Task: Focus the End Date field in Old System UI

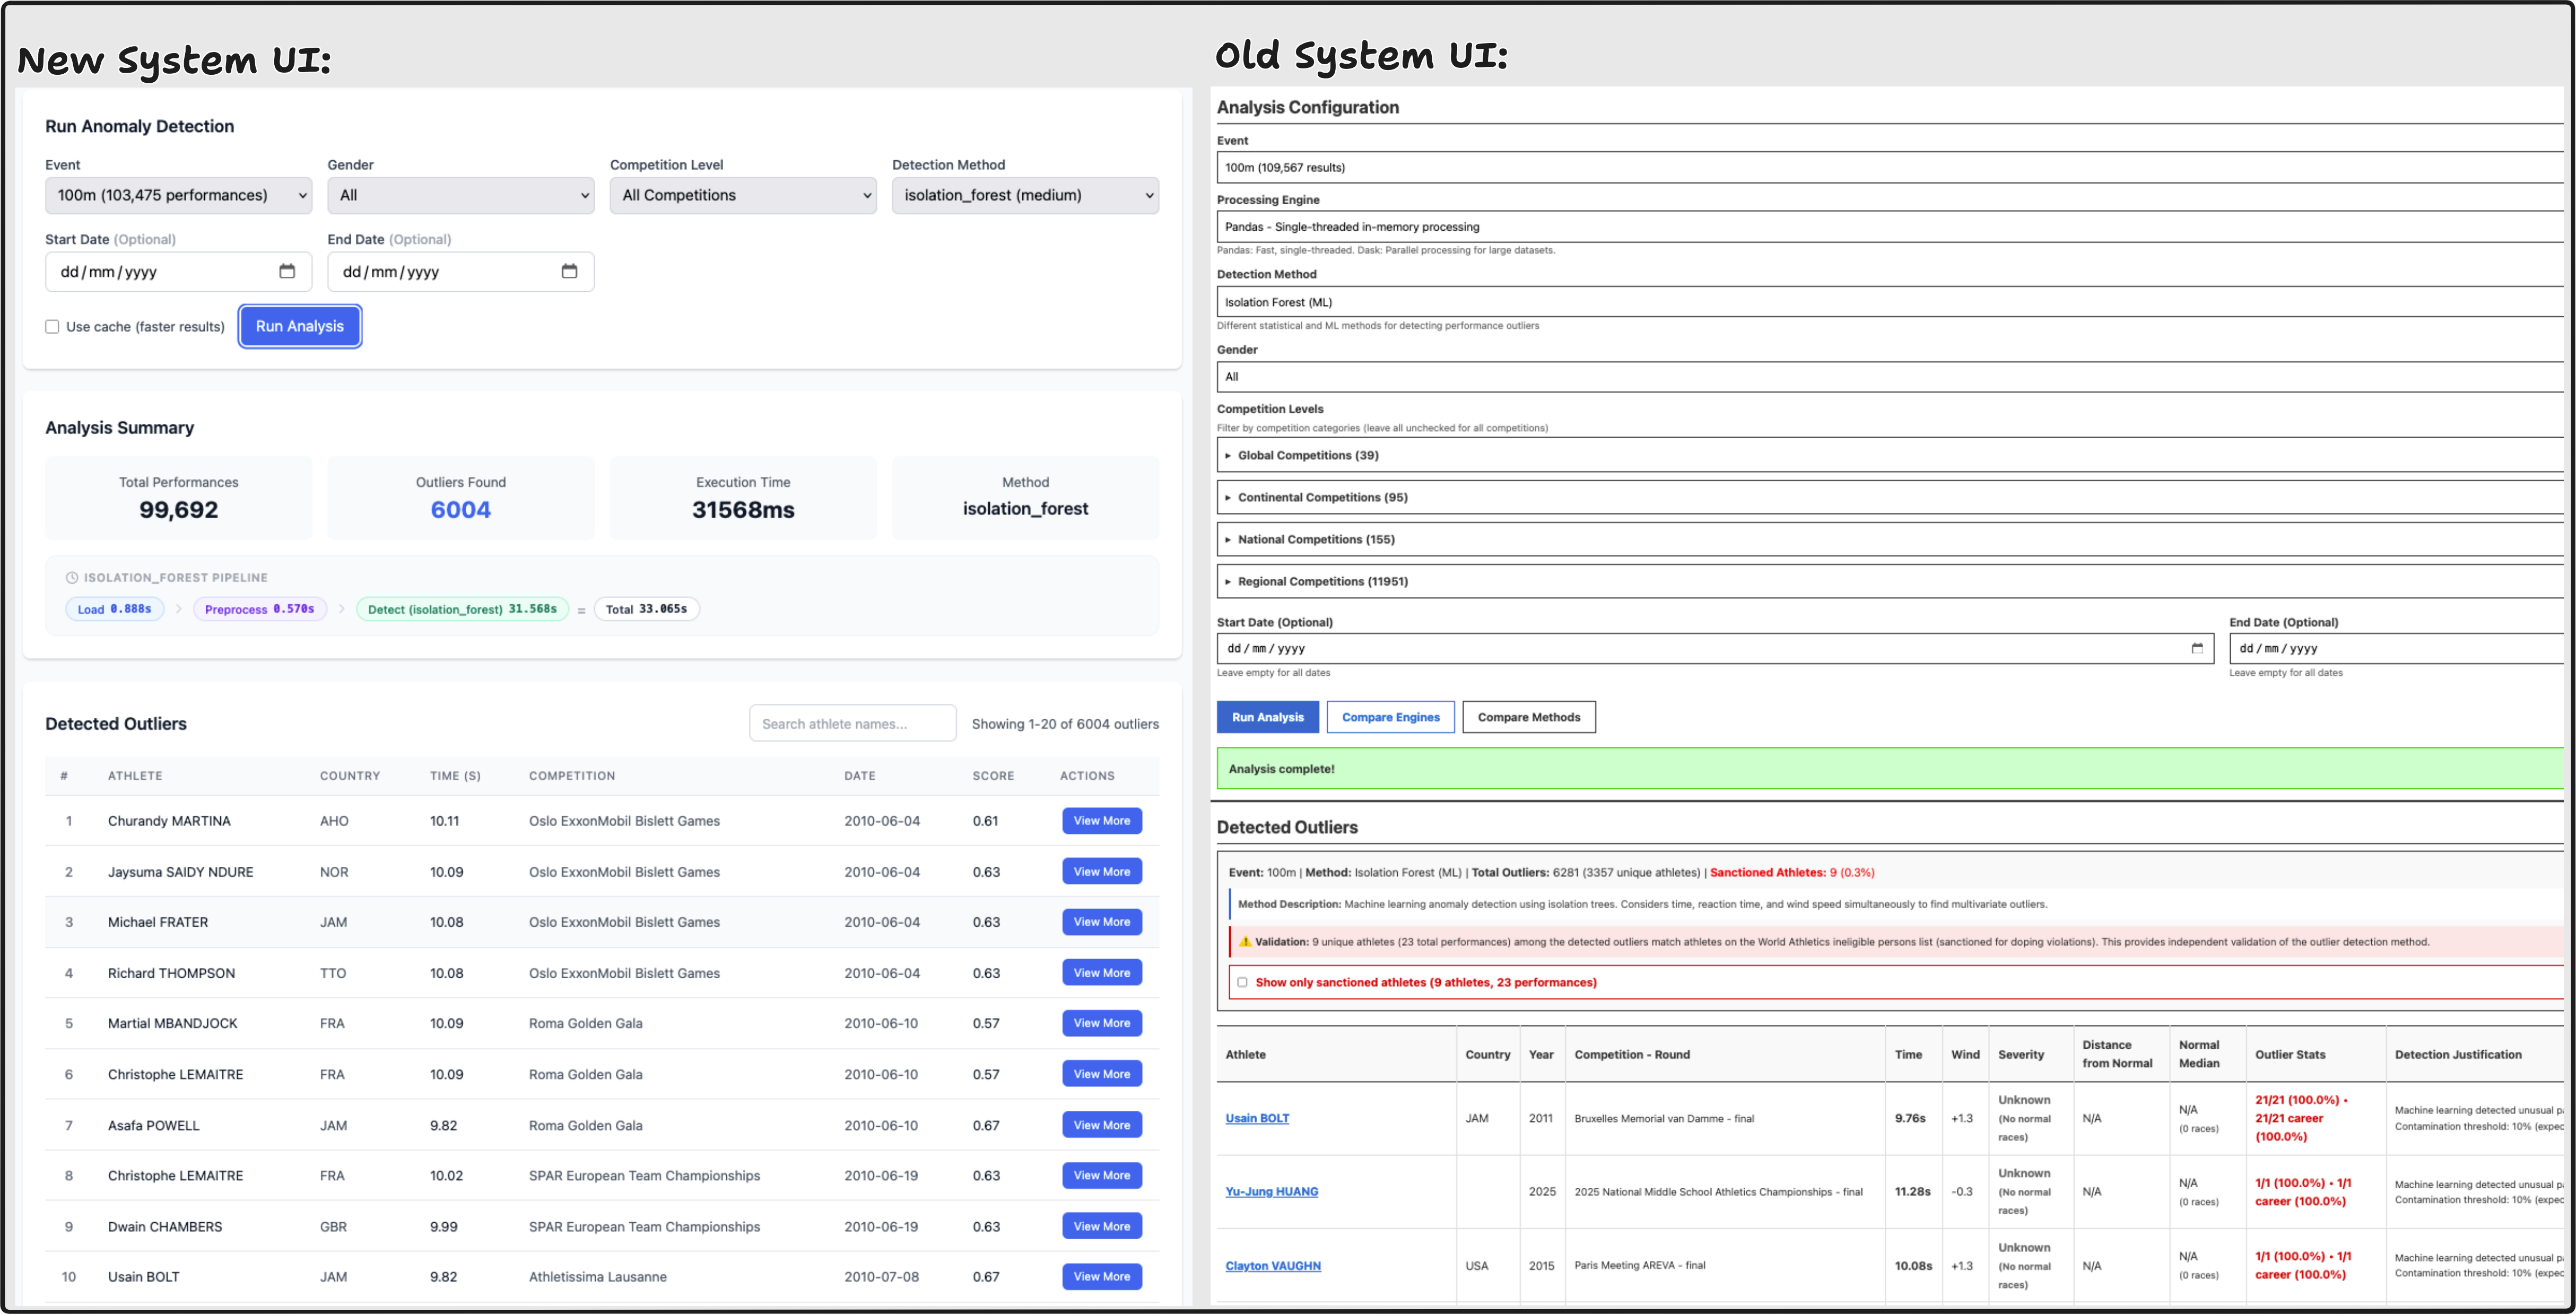Action: click(x=2397, y=648)
